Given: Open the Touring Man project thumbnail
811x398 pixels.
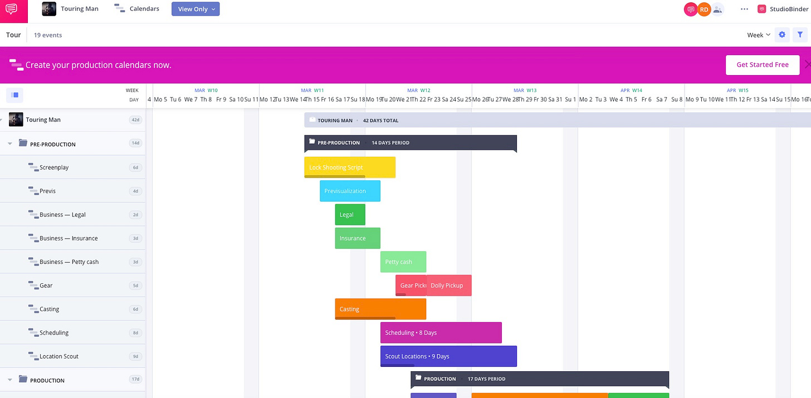Looking at the screenshot, I should (x=49, y=9).
